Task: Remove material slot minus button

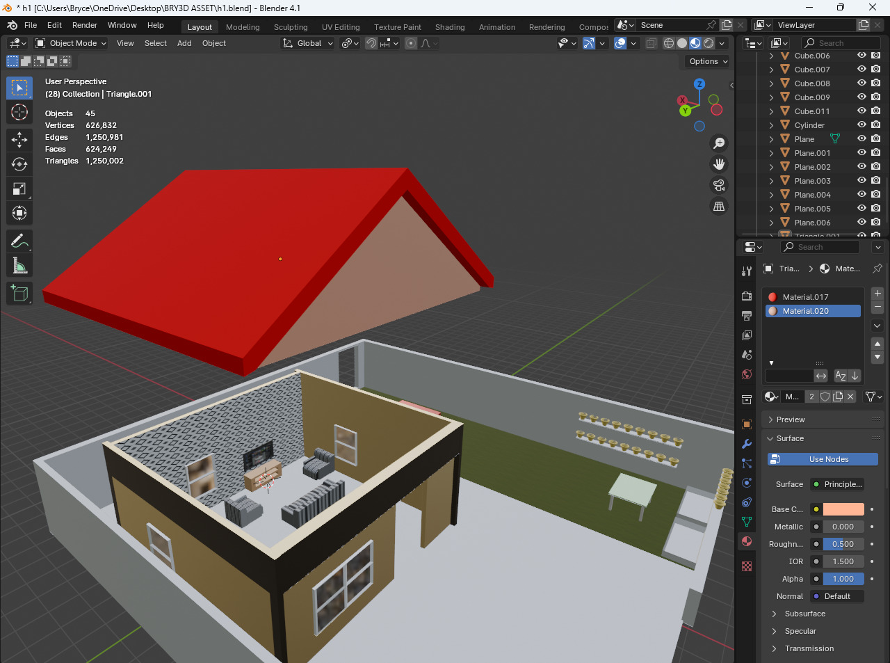Action: (x=877, y=307)
